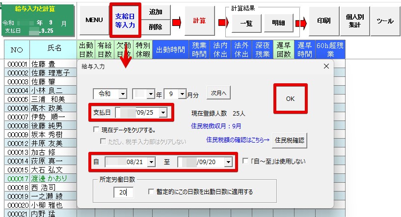Click the 印刷 button
The width and height of the screenshot is (401, 217).
point(323,21)
